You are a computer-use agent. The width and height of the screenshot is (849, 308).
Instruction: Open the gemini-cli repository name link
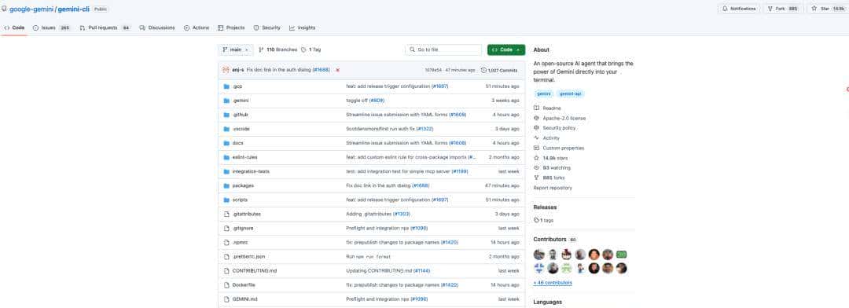(74, 9)
